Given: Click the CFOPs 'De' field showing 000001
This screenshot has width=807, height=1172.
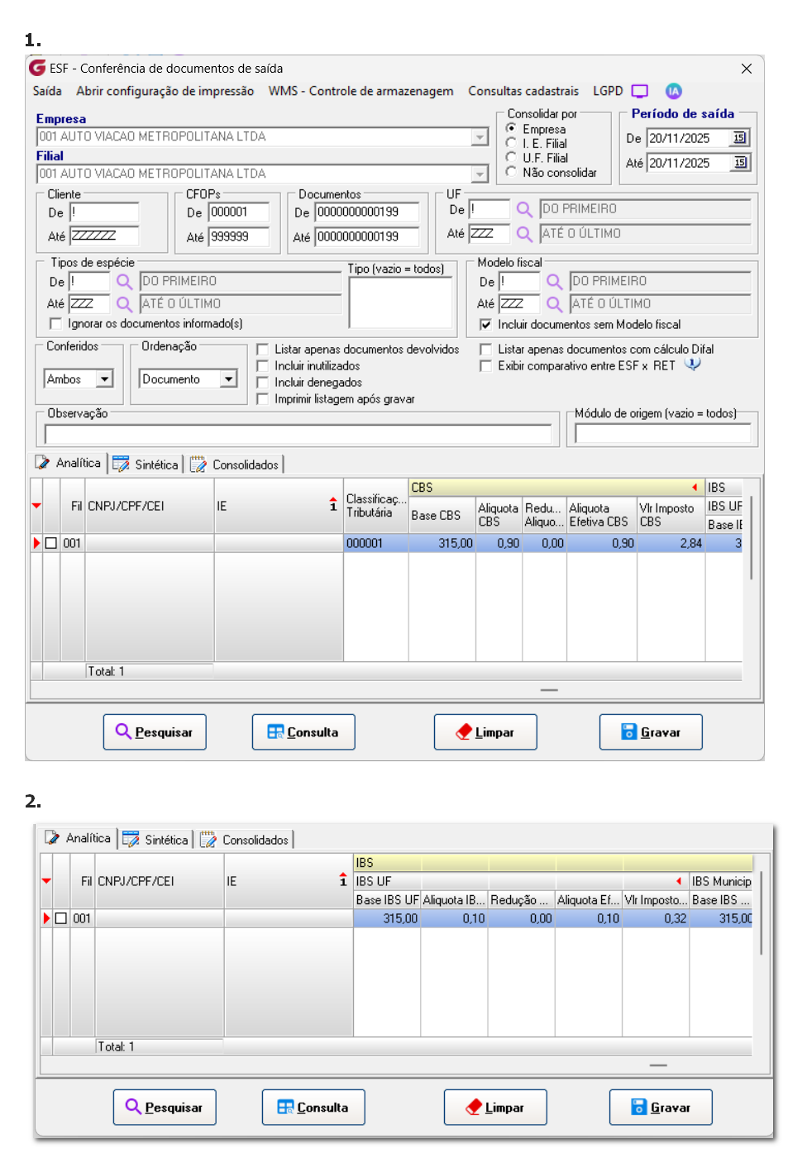Looking at the screenshot, I should point(239,212).
